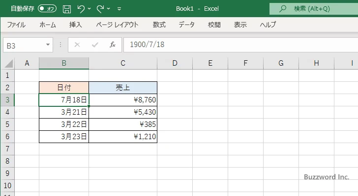Select column A header
This screenshot has height=196, width=358.
pyautogui.click(x=27, y=63)
